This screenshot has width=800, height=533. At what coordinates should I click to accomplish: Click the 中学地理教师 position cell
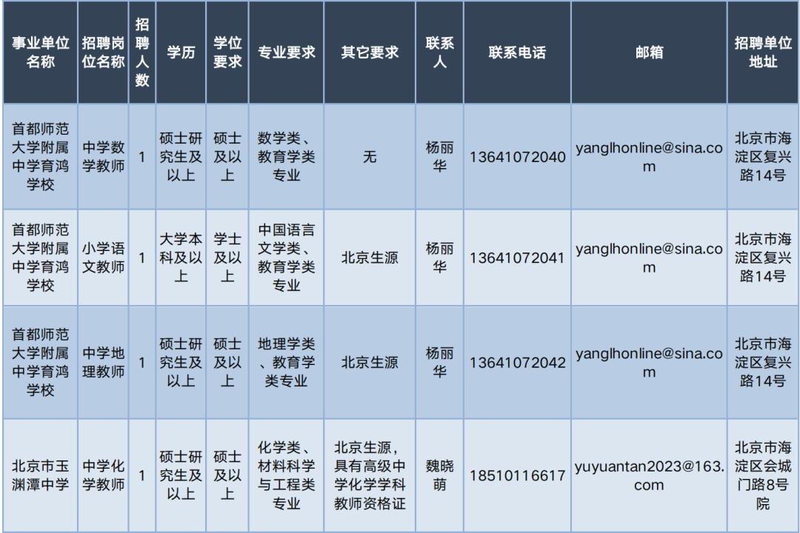tap(103, 363)
